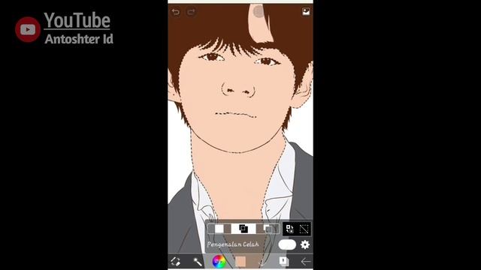
Task: Open the rainbow color wheel
Action: [219, 262]
